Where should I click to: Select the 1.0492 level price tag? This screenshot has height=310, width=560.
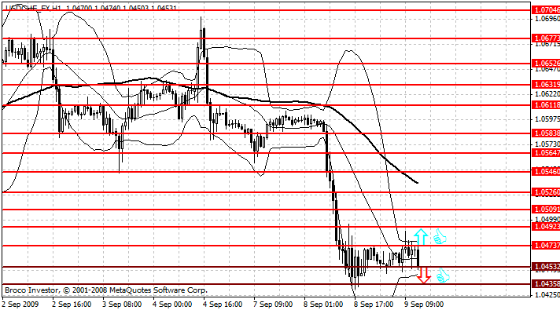[x=546, y=227]
